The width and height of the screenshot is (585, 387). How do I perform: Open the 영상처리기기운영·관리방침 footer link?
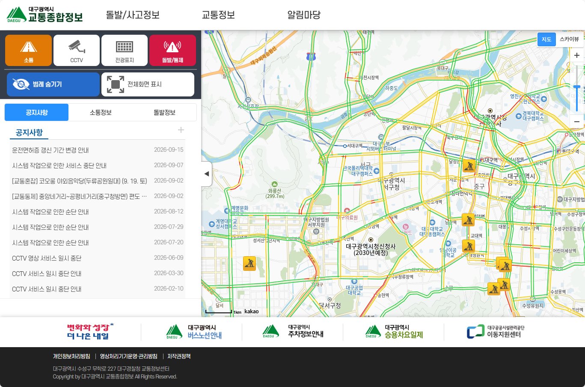click(x=129, y=356)
